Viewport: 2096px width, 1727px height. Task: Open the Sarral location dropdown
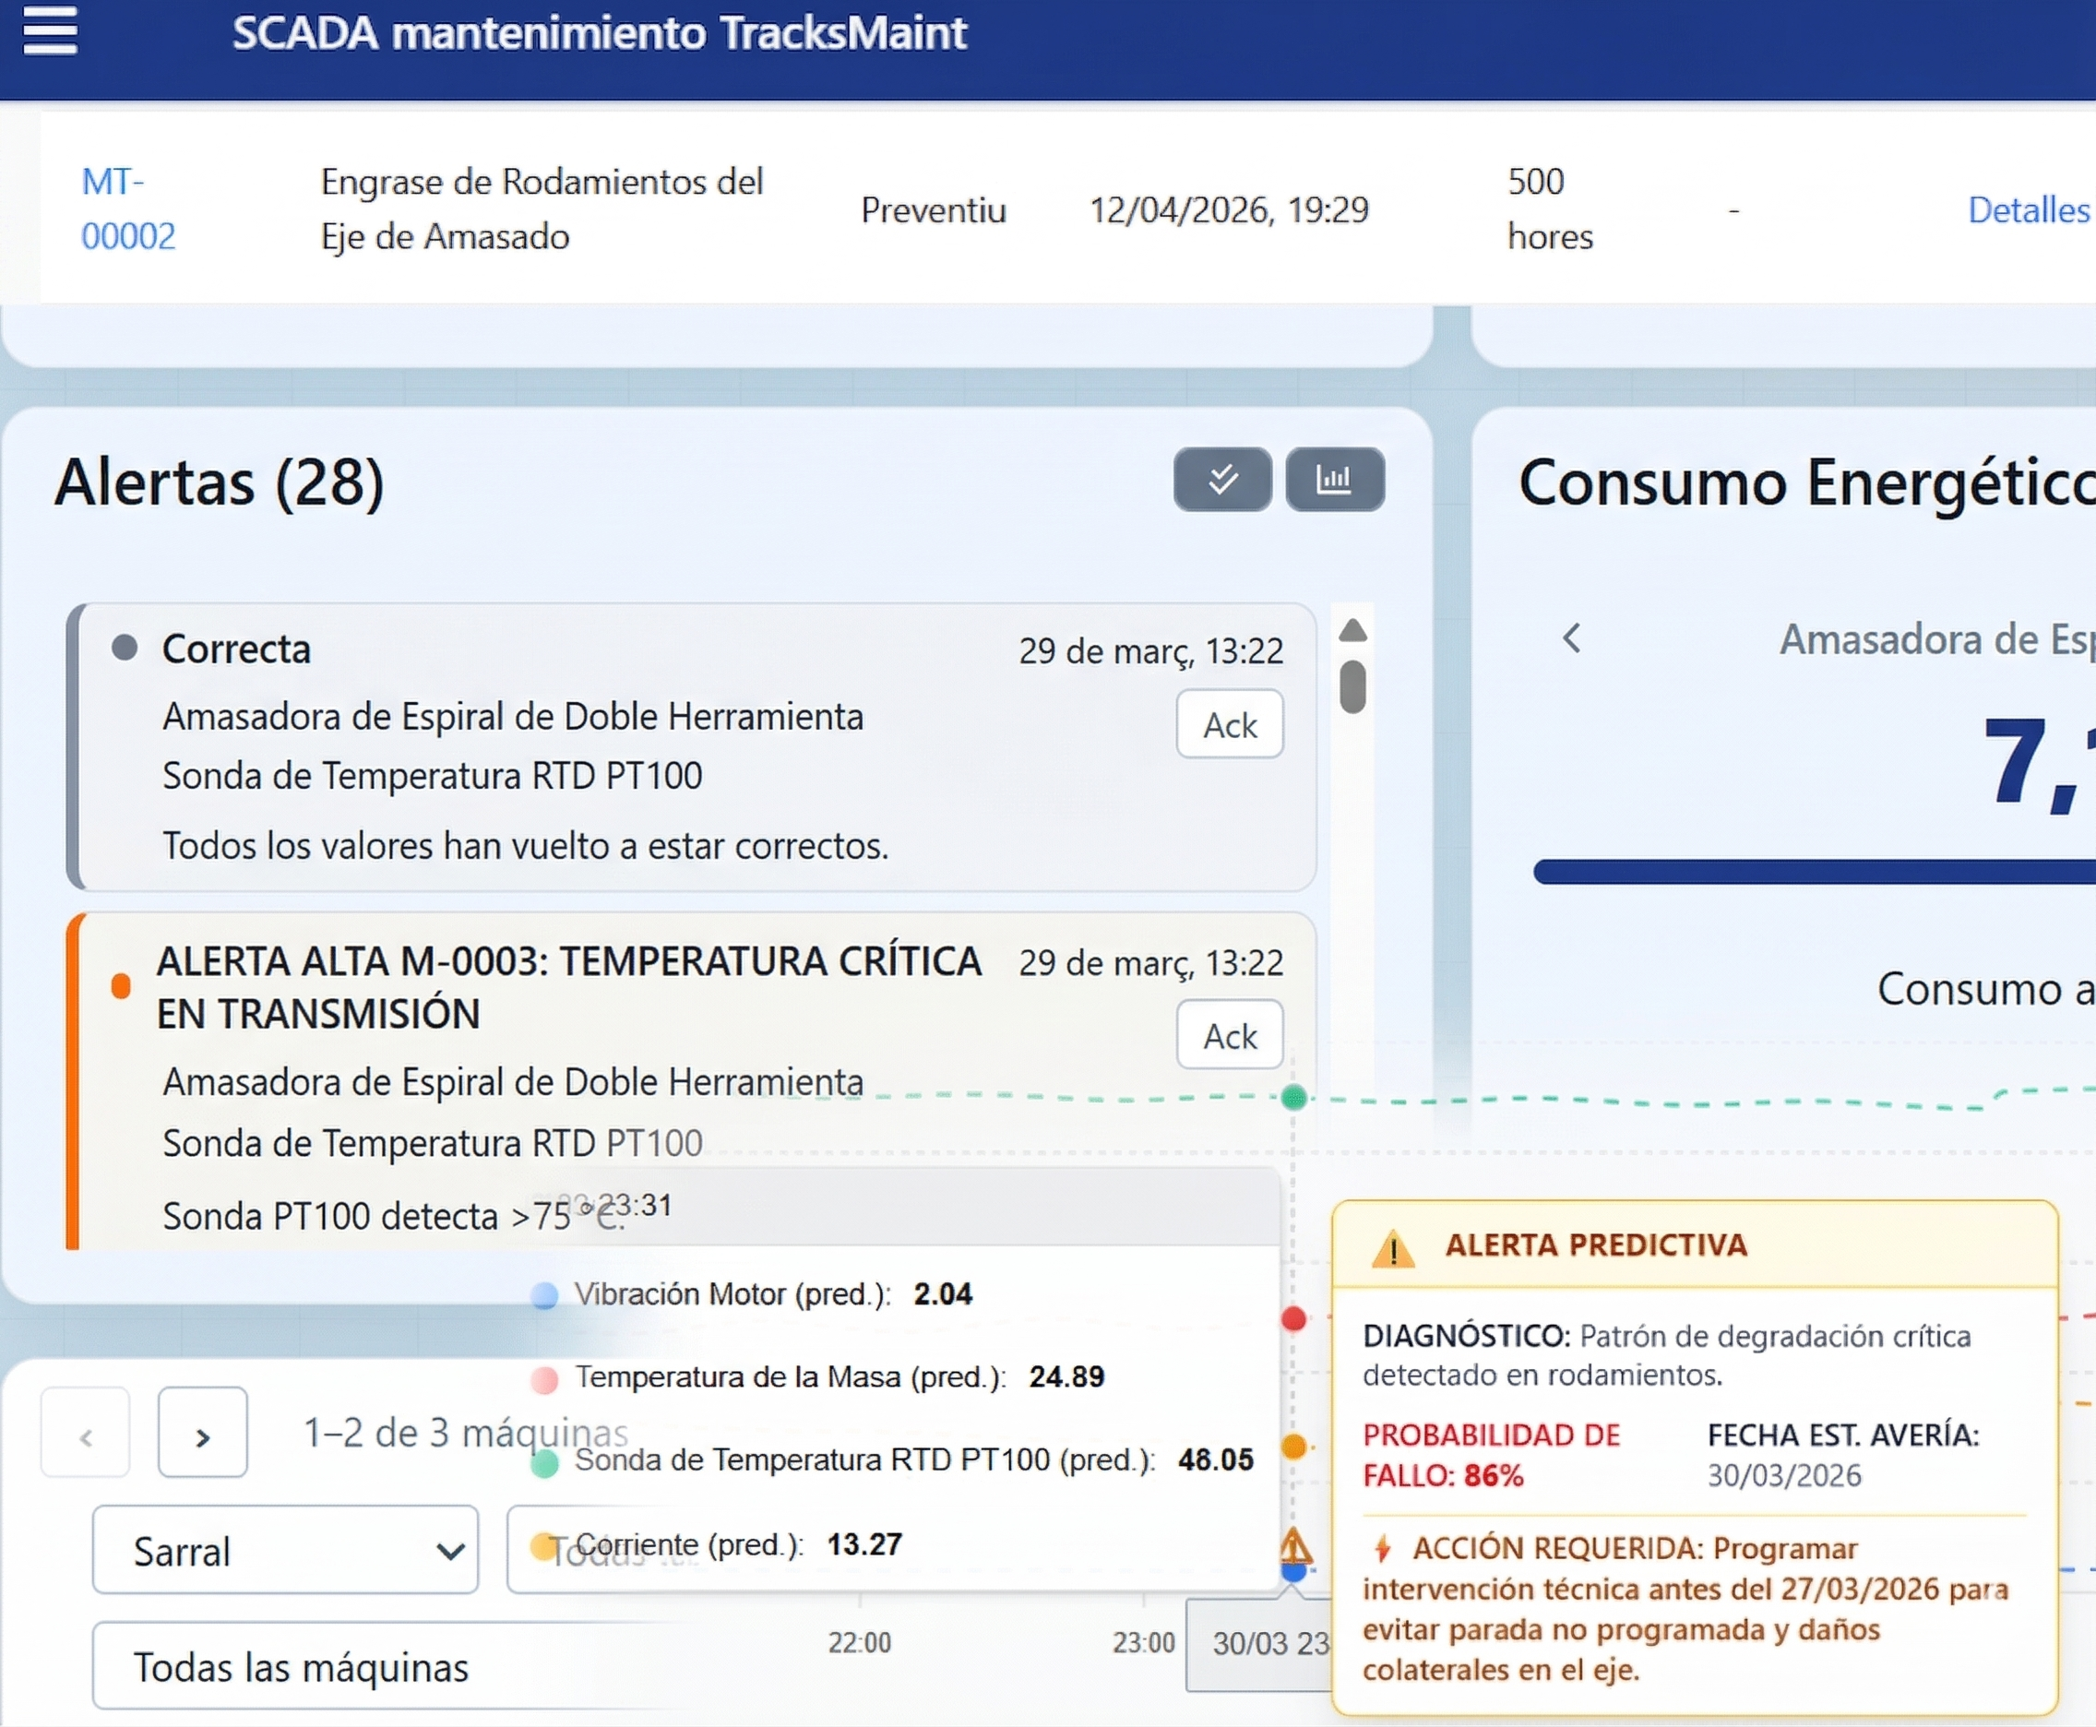click(284, 1549)
